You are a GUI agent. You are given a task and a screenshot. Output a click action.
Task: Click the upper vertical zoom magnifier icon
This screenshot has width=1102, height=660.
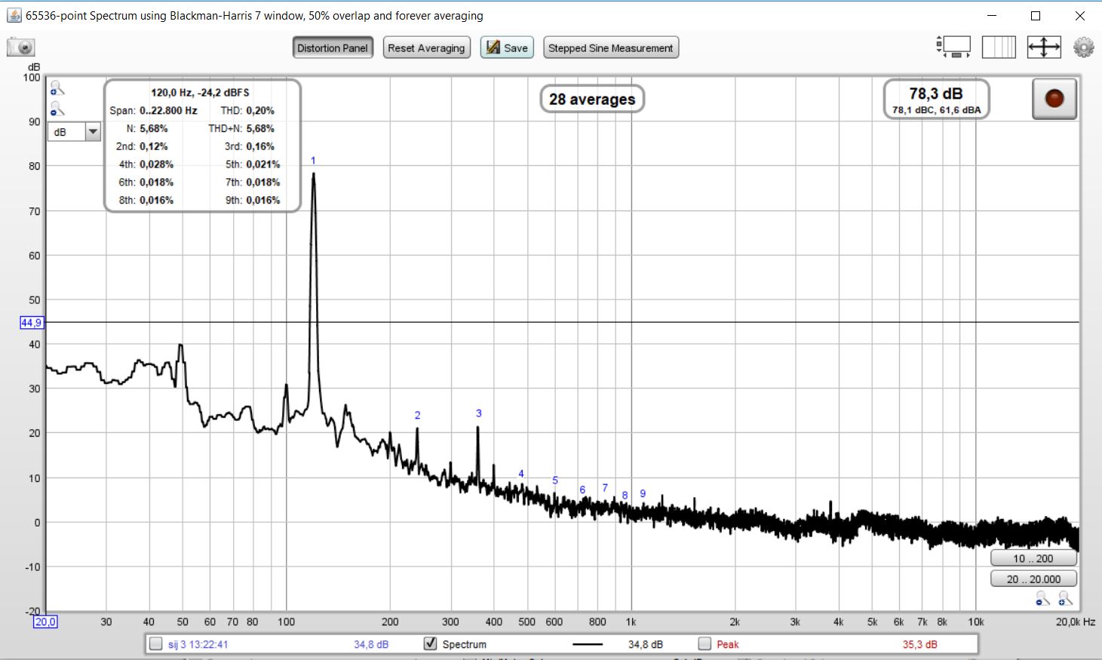click(x=57, y=89)
